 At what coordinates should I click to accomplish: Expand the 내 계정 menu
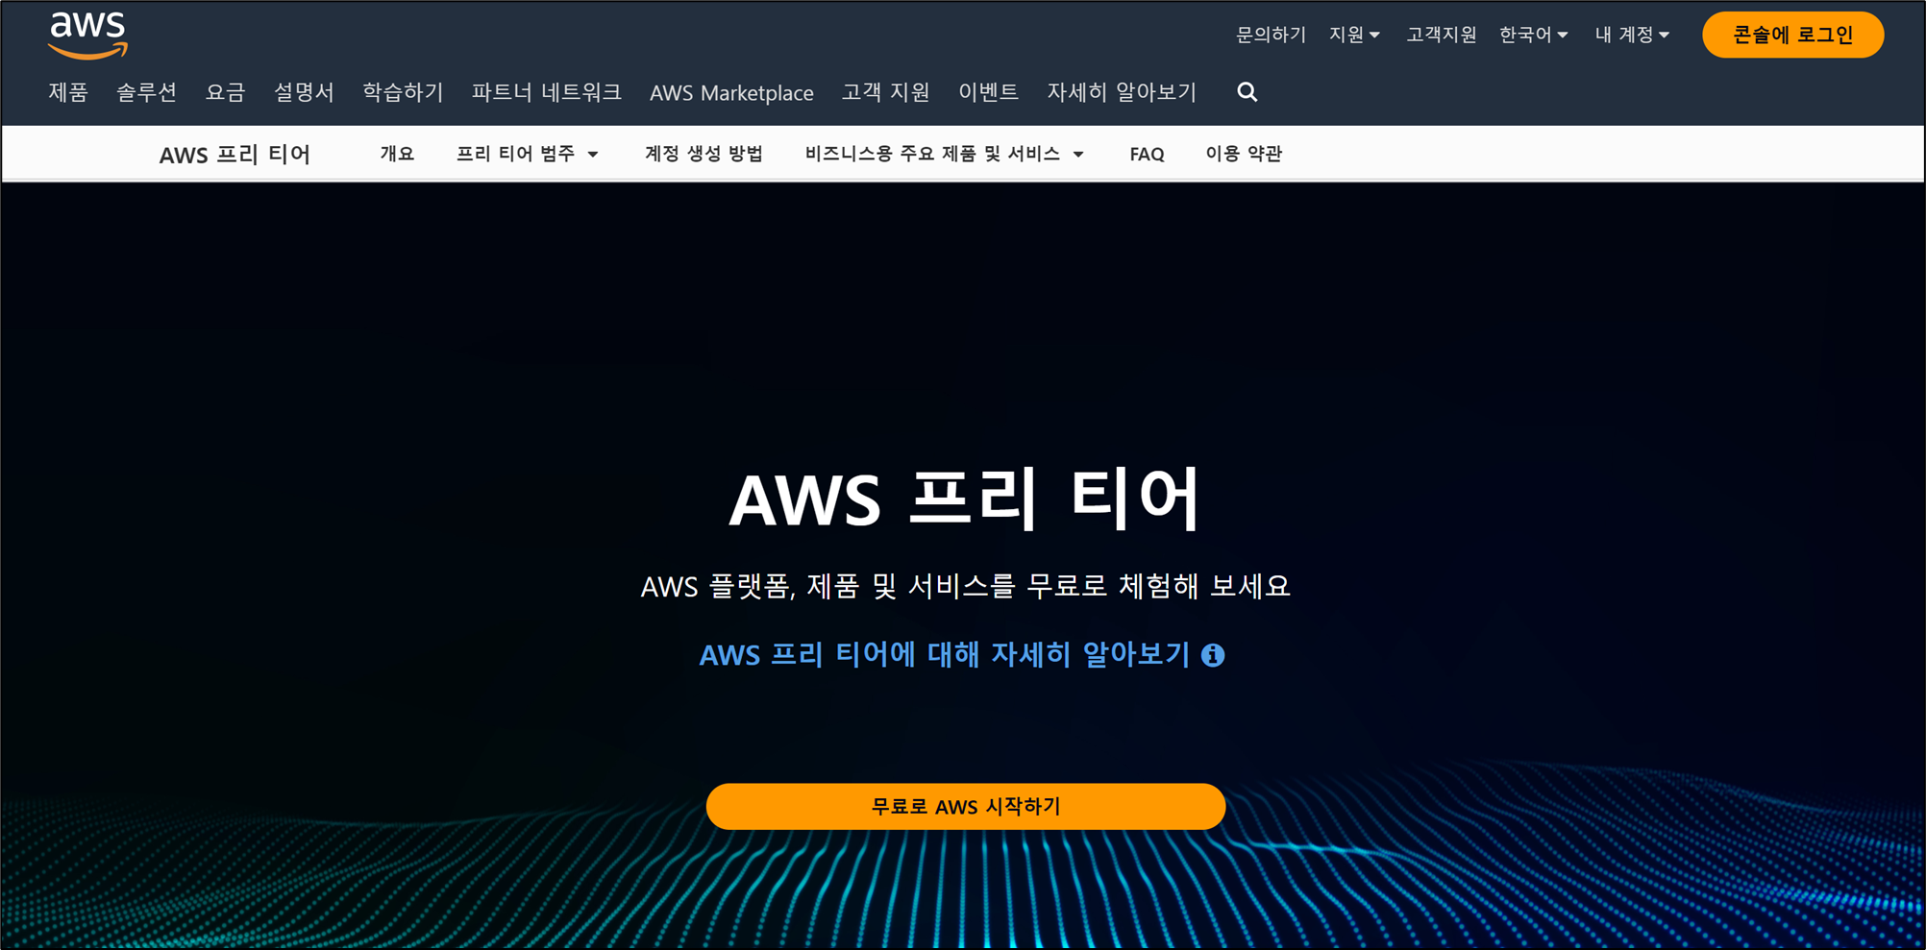tap(1632, 35)
